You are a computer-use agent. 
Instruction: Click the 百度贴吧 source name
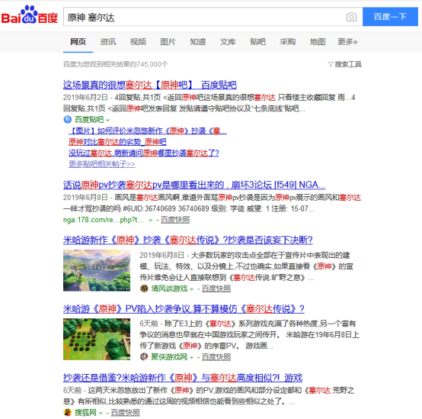(x=89, y=119)
